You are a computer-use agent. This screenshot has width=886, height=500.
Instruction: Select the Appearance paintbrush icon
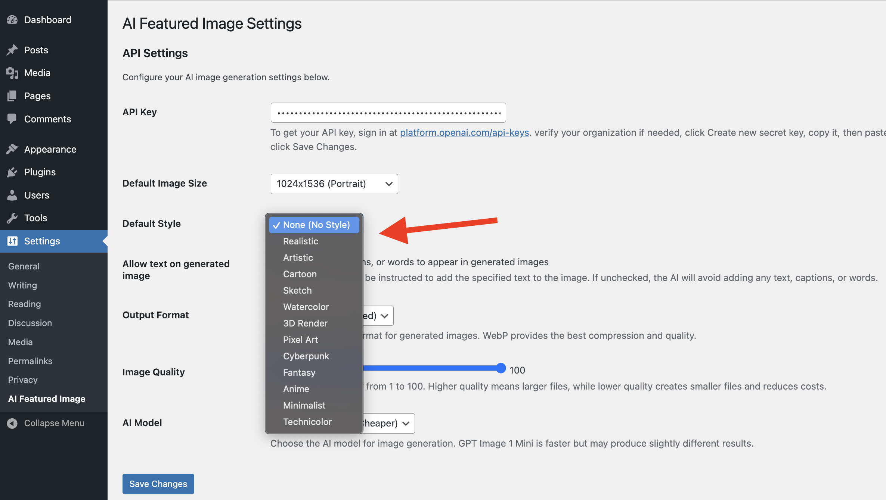click(x=12, y=149)
